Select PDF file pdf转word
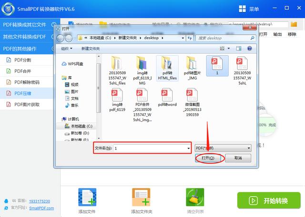 tap(167, 98)
